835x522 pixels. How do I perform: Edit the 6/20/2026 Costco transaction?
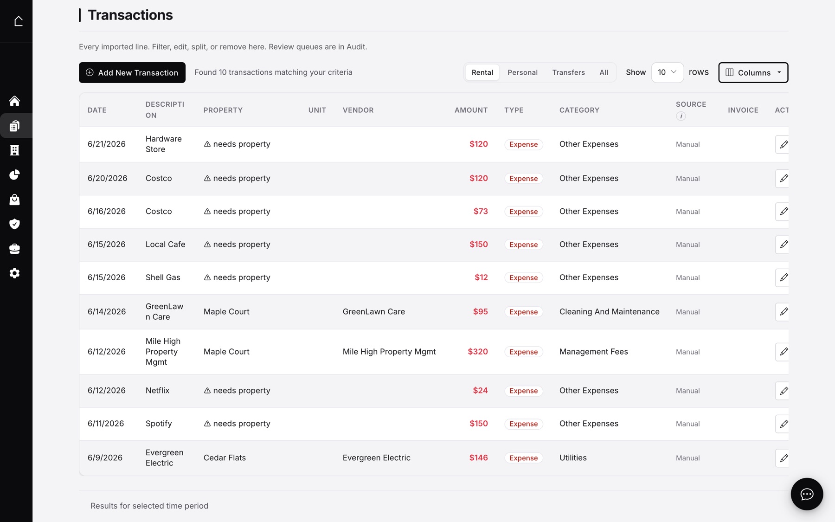point(783,178)
